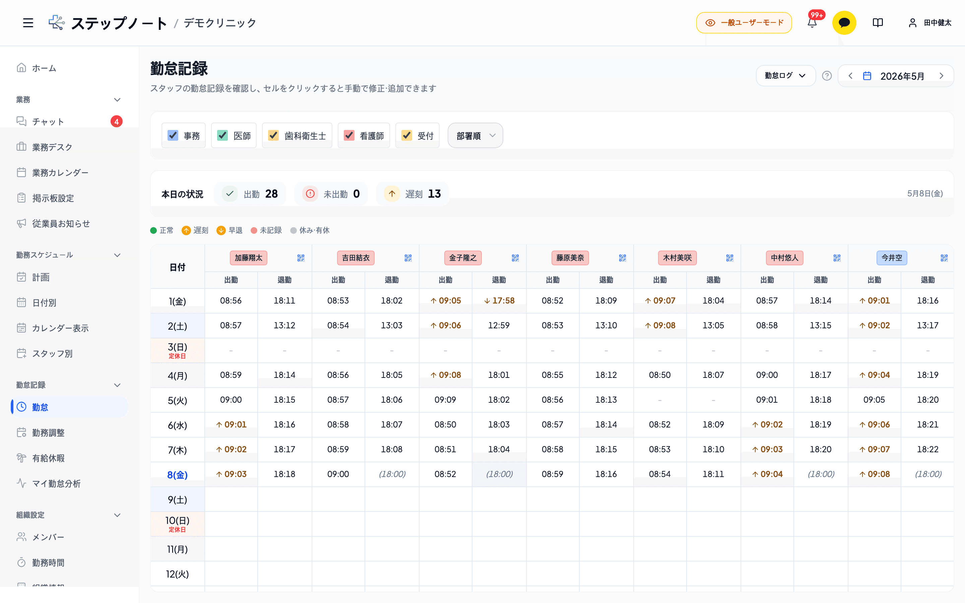Screen dimensions: 965x603
Task: Open QR code icon for 中村悠人
Action: tap(837, 258)
